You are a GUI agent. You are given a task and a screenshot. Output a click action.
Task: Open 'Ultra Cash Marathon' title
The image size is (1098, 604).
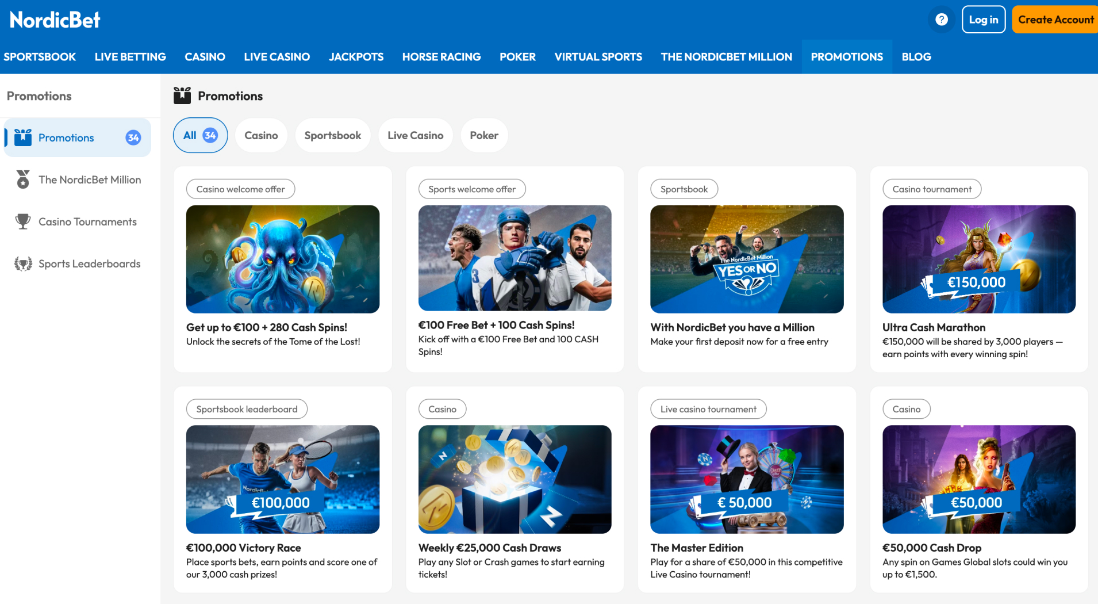pos(934,327)
